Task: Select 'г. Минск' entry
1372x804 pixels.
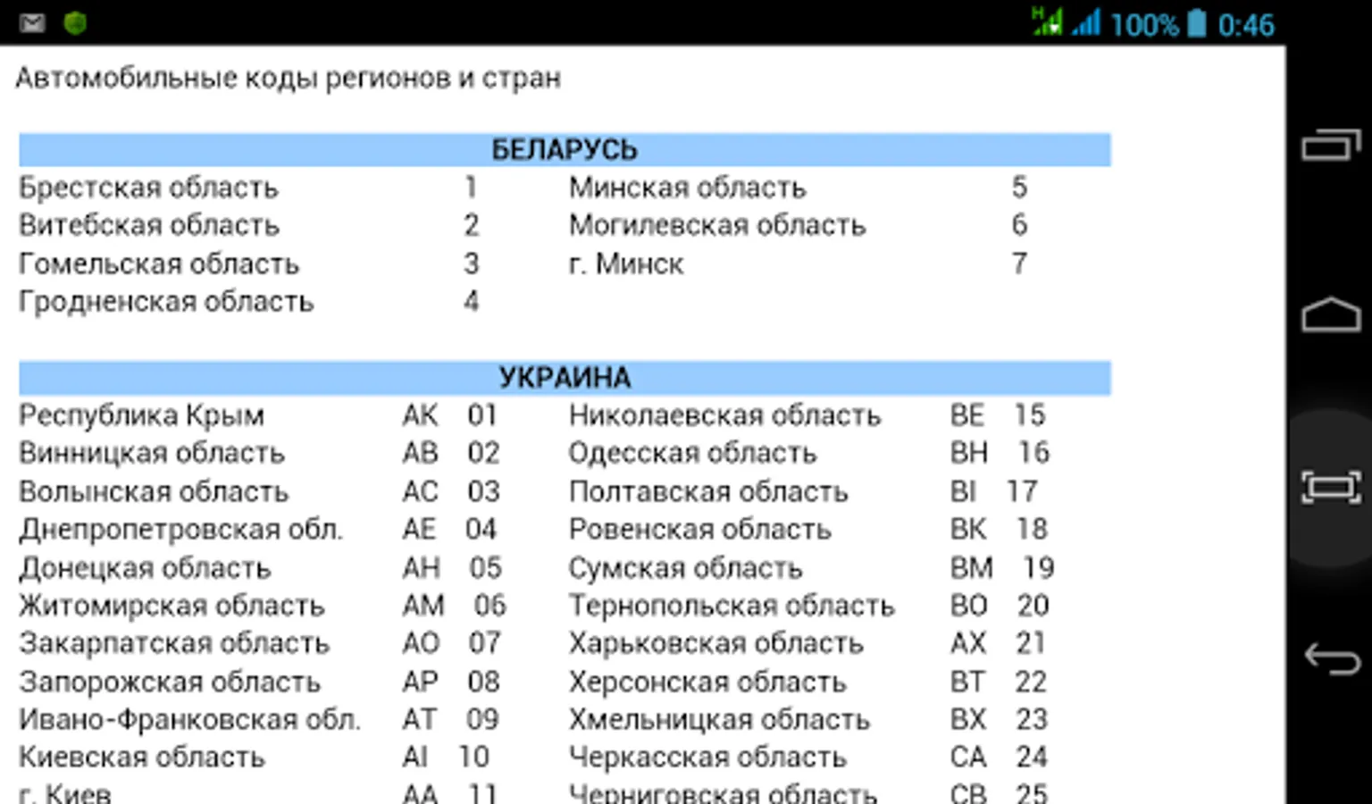Action: click(x=626, y=264)
